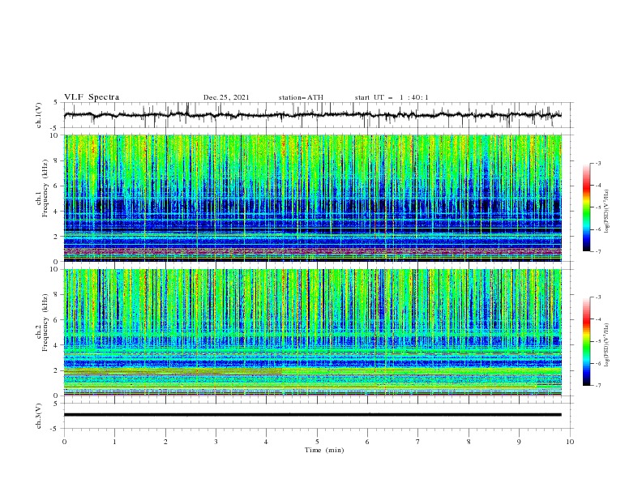Click the time axis tick label "2"

(165, 442)
